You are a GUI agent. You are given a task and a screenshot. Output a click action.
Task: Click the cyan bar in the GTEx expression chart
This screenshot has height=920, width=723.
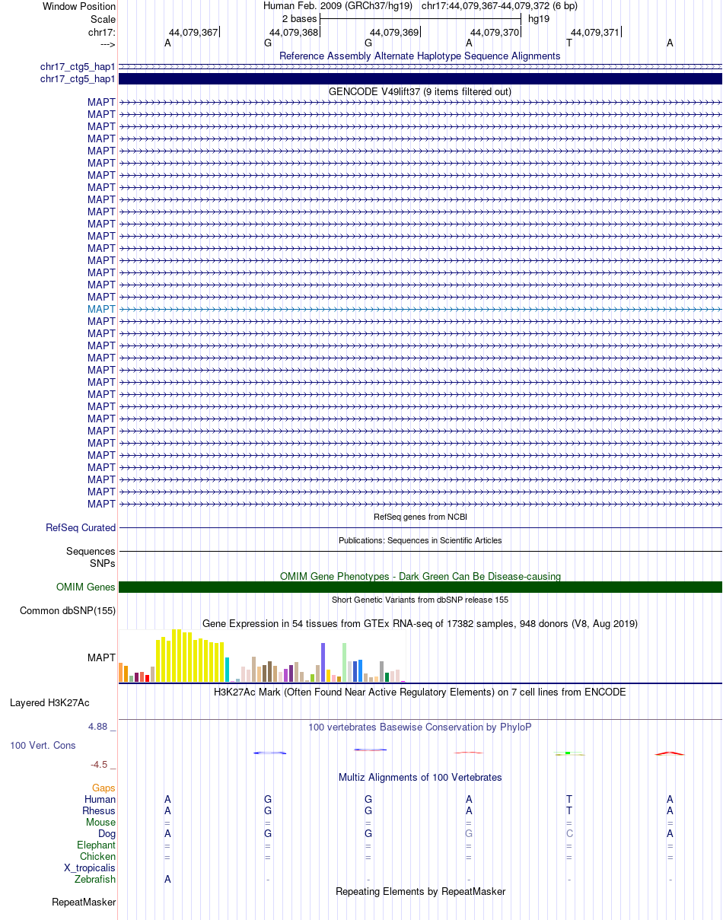[x=227, y=669]
